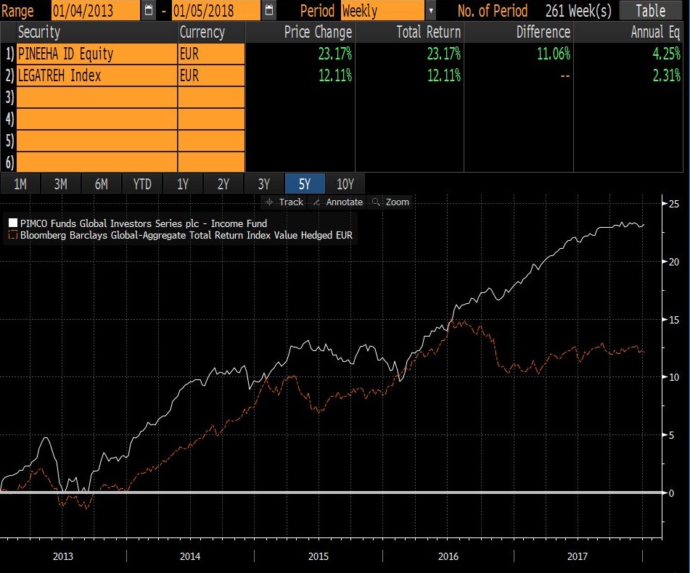Viewport: 690px width, 573px height.
Task: Click the Track crosshair tool
Action: (284, 202)
